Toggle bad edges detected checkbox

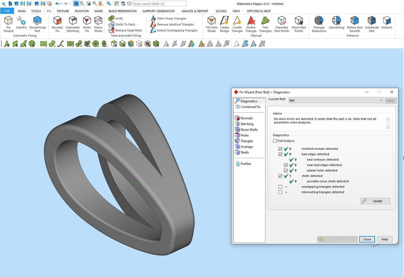280,154
